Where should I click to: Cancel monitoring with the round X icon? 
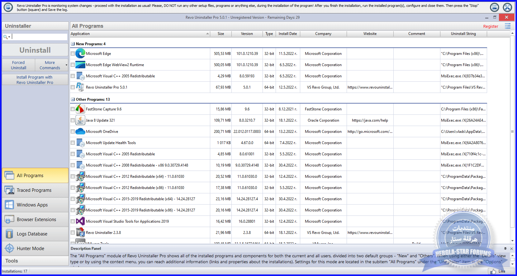tap(508, 7)
